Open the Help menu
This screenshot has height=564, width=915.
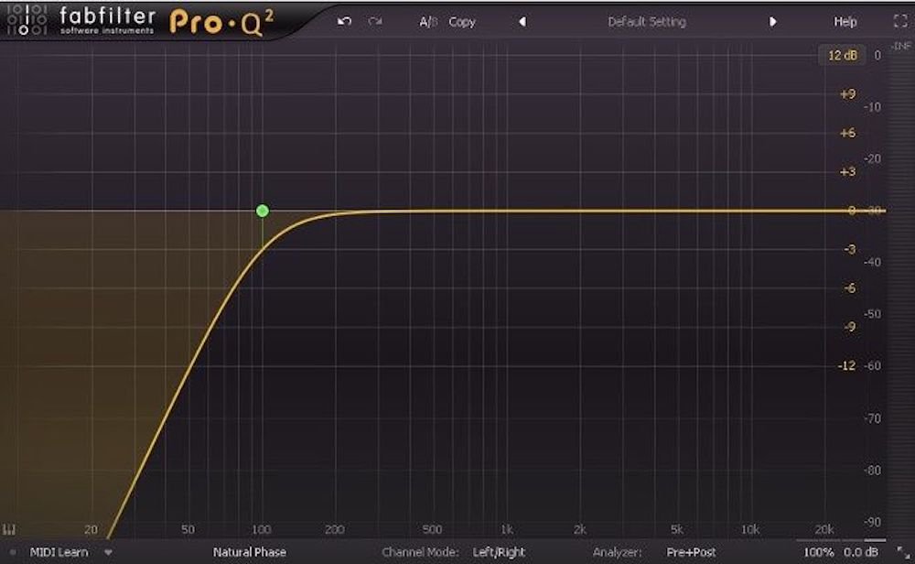coord(845,21)
